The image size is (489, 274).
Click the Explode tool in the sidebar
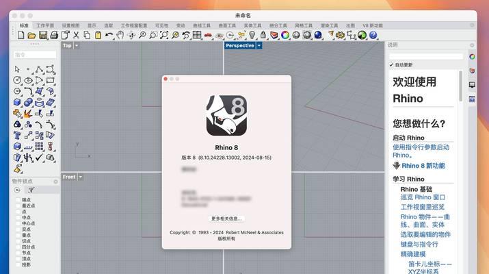(x=28, y=113)
